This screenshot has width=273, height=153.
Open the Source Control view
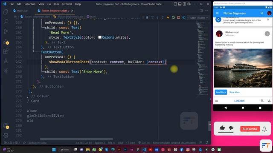point(6,31)
